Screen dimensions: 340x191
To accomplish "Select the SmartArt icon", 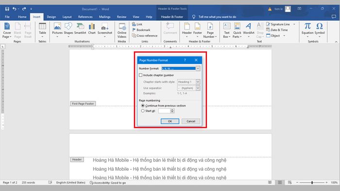I will tap(80, 29).
